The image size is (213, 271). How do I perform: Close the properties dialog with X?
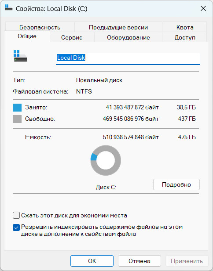[203, 8]
